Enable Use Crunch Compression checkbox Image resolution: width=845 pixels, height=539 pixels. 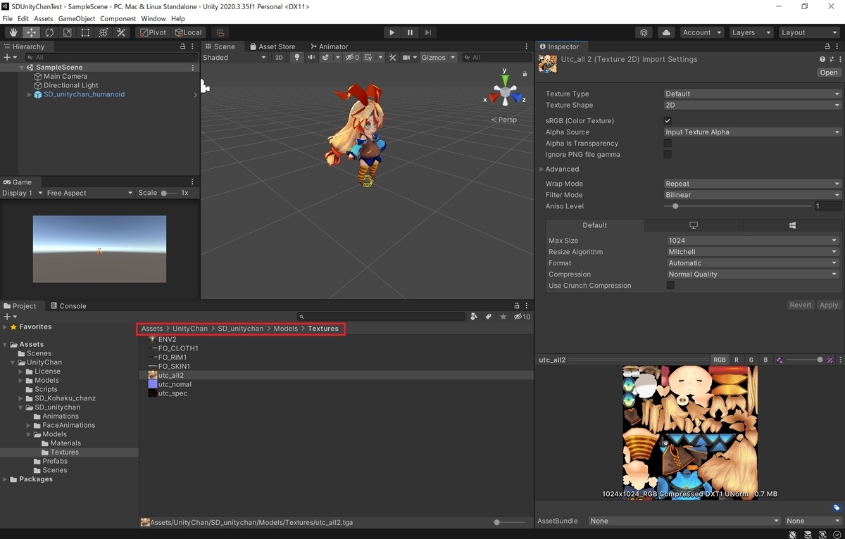tap(670, 286)
